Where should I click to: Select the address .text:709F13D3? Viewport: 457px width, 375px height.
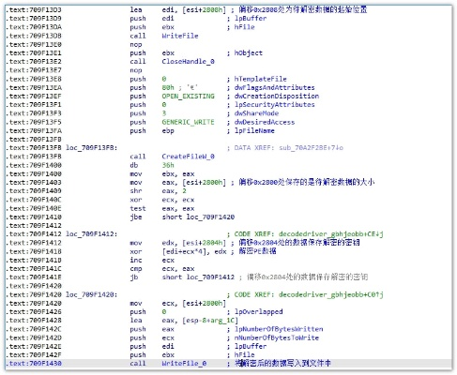[x=34, y=9]
